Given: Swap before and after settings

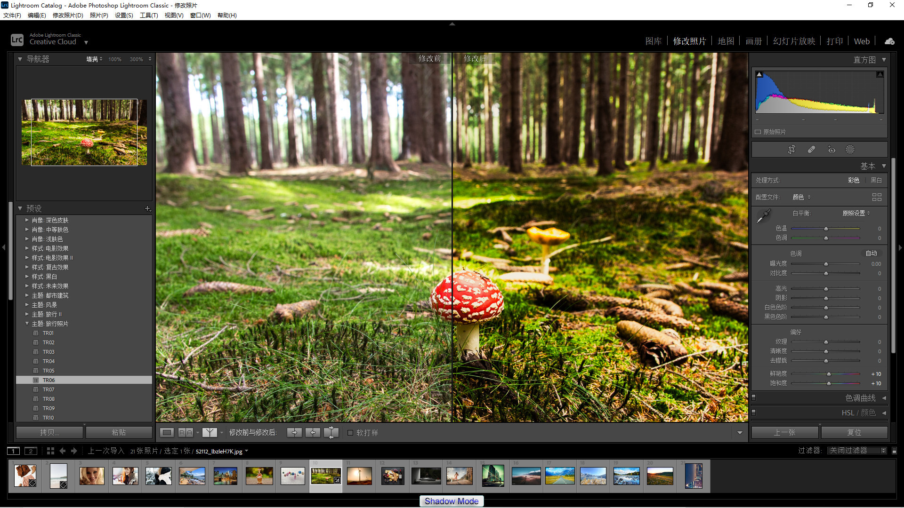Looking at the screenshot, I should tap(331, 432).
